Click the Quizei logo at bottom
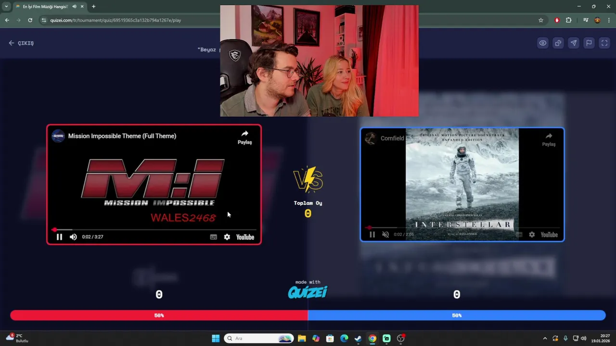The height and width of the screenshot is (346, 616). (x=308, y=292)
